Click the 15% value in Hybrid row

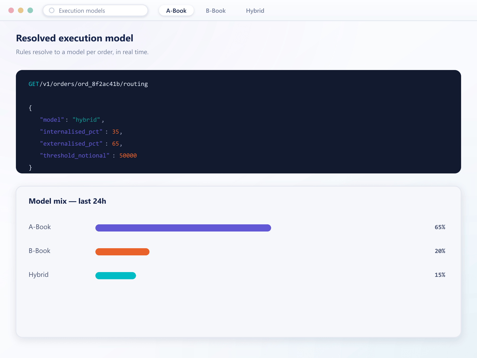pos(440,275)
